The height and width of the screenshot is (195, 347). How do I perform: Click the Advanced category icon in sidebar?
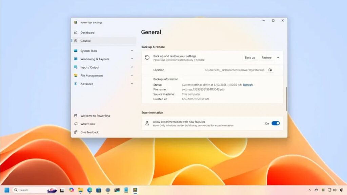click(x=76, y=84)
